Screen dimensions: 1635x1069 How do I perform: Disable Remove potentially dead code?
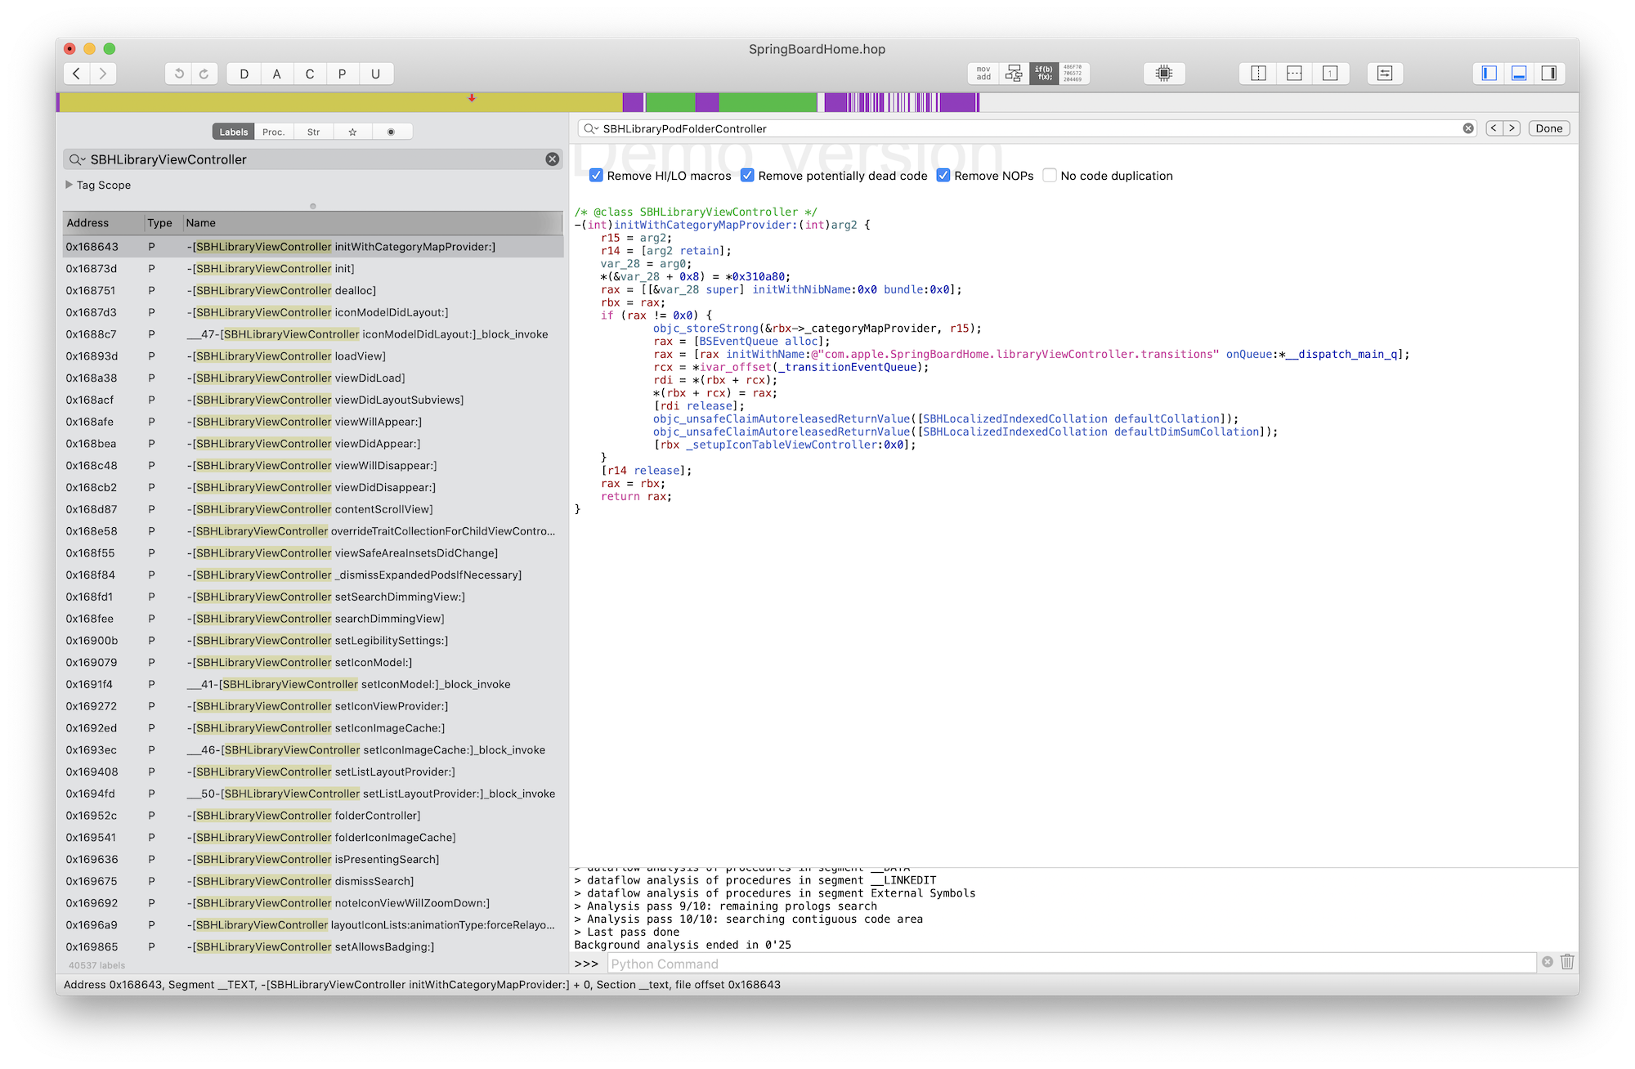(x=747, y=176)
